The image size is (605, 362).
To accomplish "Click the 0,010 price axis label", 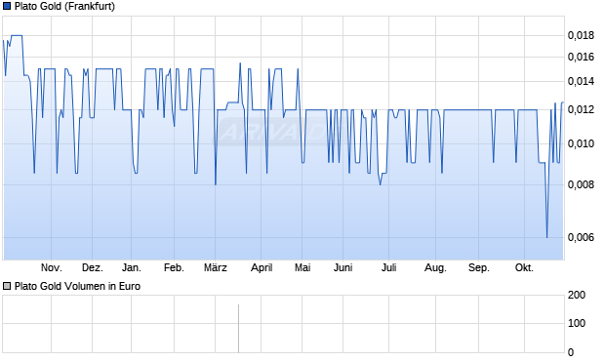I will [581, 143].
